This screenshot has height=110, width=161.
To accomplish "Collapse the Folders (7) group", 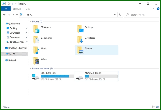I will click(30, 21).
